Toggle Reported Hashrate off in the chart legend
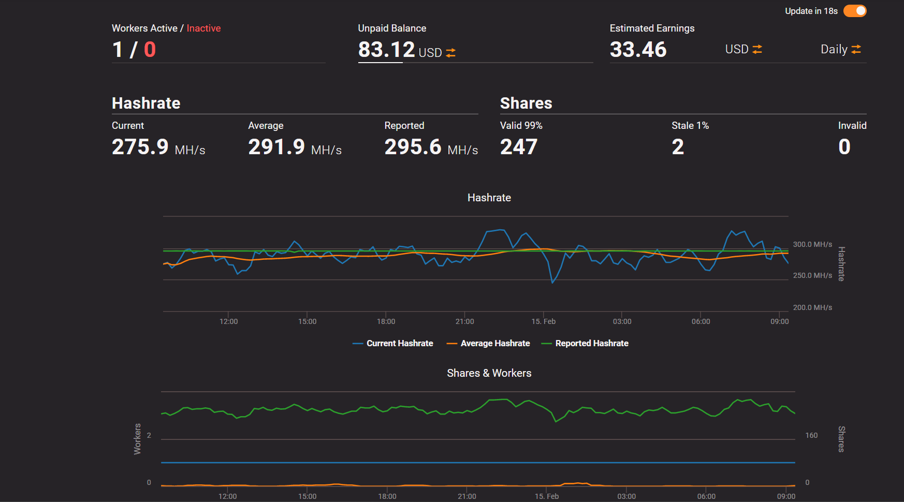Image resolution: width=904 pixels, height=502 pixels. pyautogui.click(x=585, y=343)
